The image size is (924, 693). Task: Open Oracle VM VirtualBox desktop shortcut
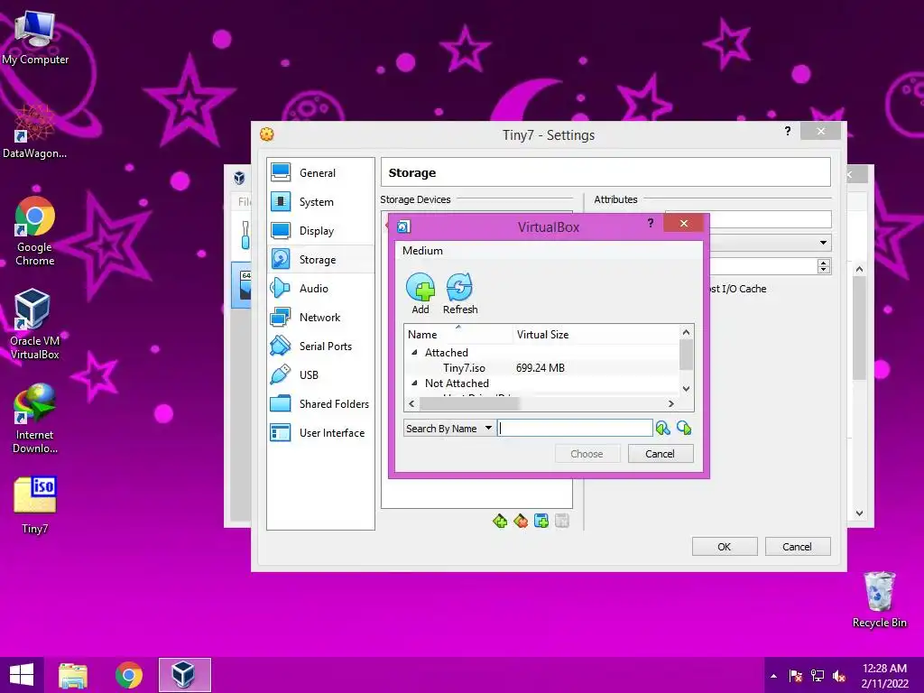(35, 324)
